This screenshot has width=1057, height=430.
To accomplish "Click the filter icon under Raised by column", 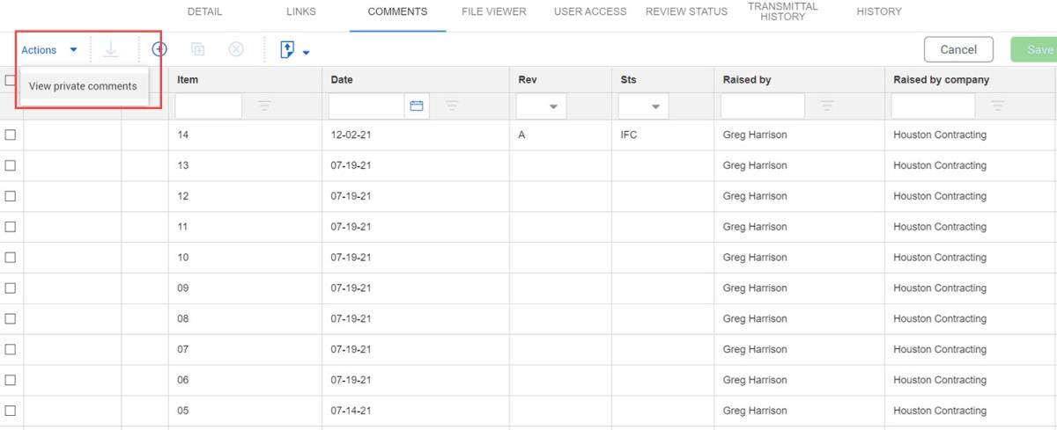I will tap(828, 106).
